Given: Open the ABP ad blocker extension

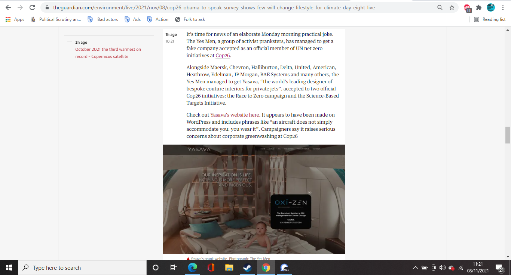Looking at the screenshot, I should coord(467,8).
